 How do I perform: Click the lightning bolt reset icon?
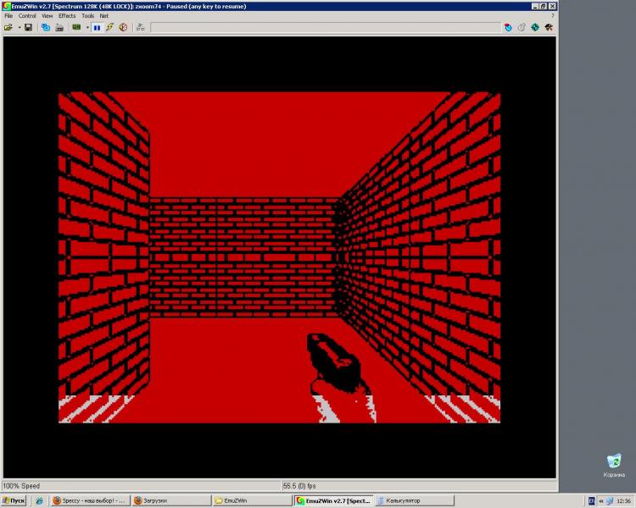click(109, 27)
